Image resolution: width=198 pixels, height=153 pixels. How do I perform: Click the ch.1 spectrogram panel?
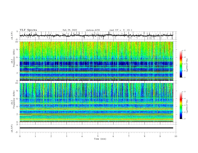[96, 61]
